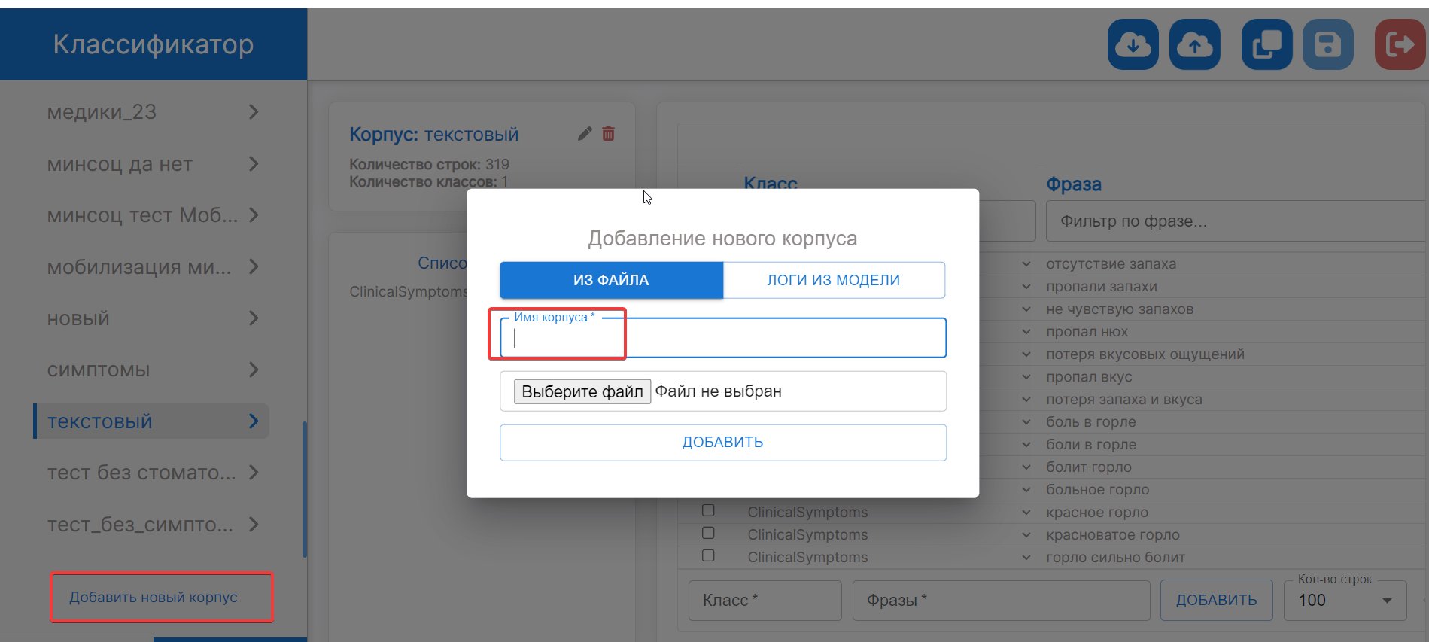
Task: Open class dropdown arrow beside 'красное горло'
Action: [x=1026, y=513]
